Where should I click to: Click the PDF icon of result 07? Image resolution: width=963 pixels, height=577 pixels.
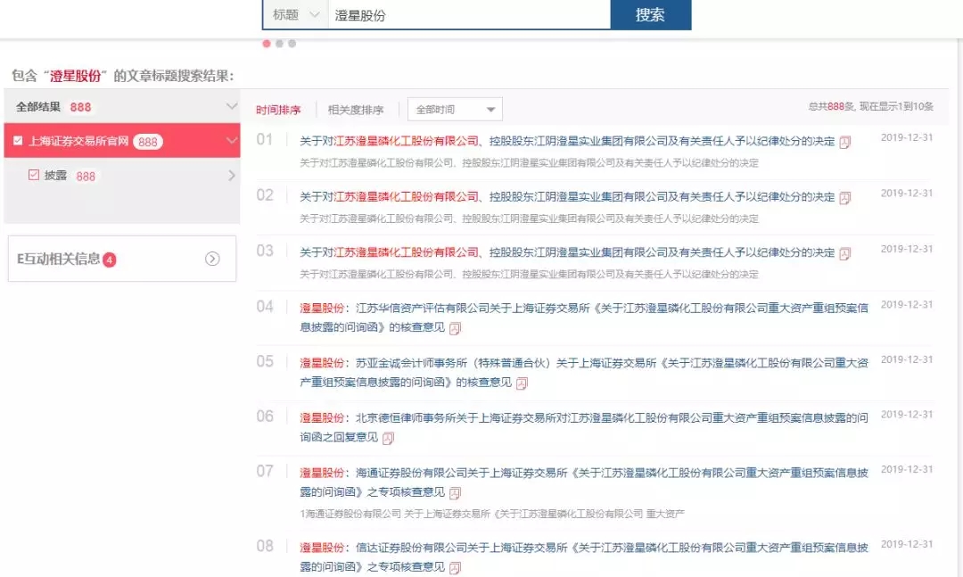(455, 493)
